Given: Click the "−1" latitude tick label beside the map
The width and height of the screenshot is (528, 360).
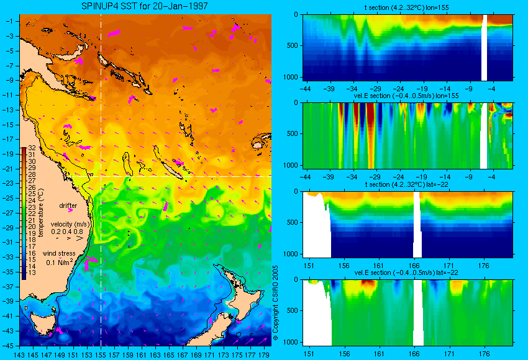Looking at the screenshot, I should (9, 21).
